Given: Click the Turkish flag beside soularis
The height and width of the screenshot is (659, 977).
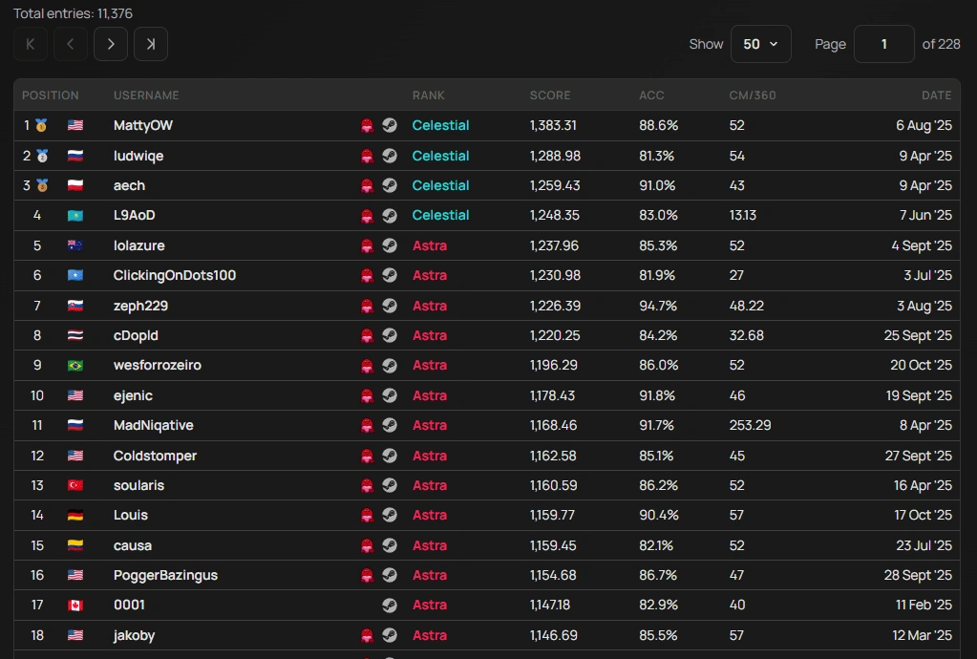Looking at the screenshot, I should pyautogui.click(x=74, y=485).
